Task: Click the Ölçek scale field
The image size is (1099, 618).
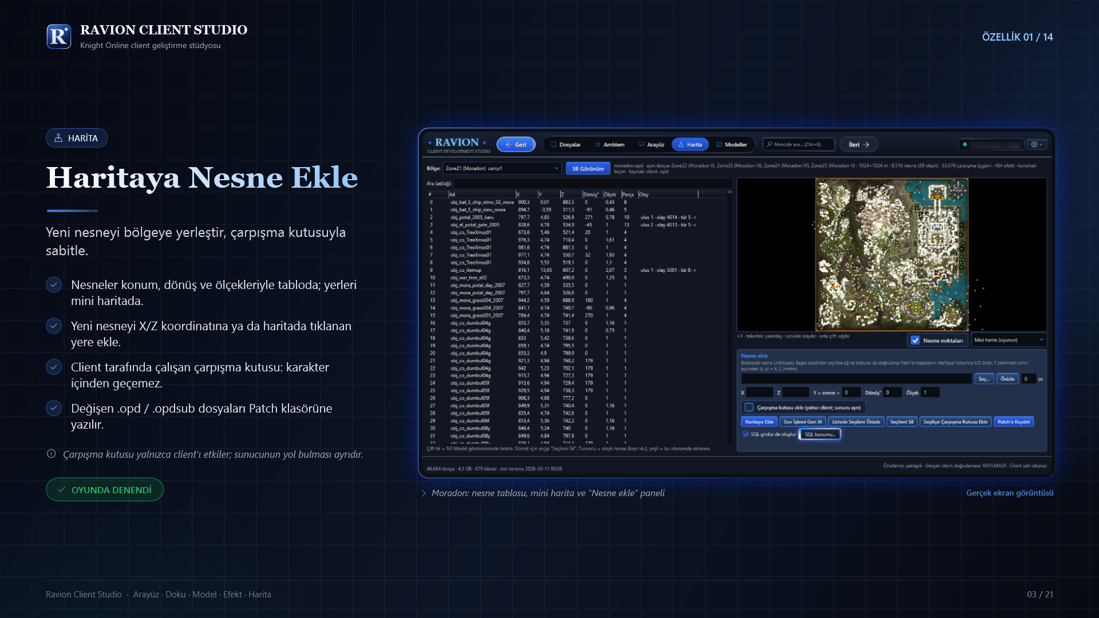Action: (x=930, y=393)
